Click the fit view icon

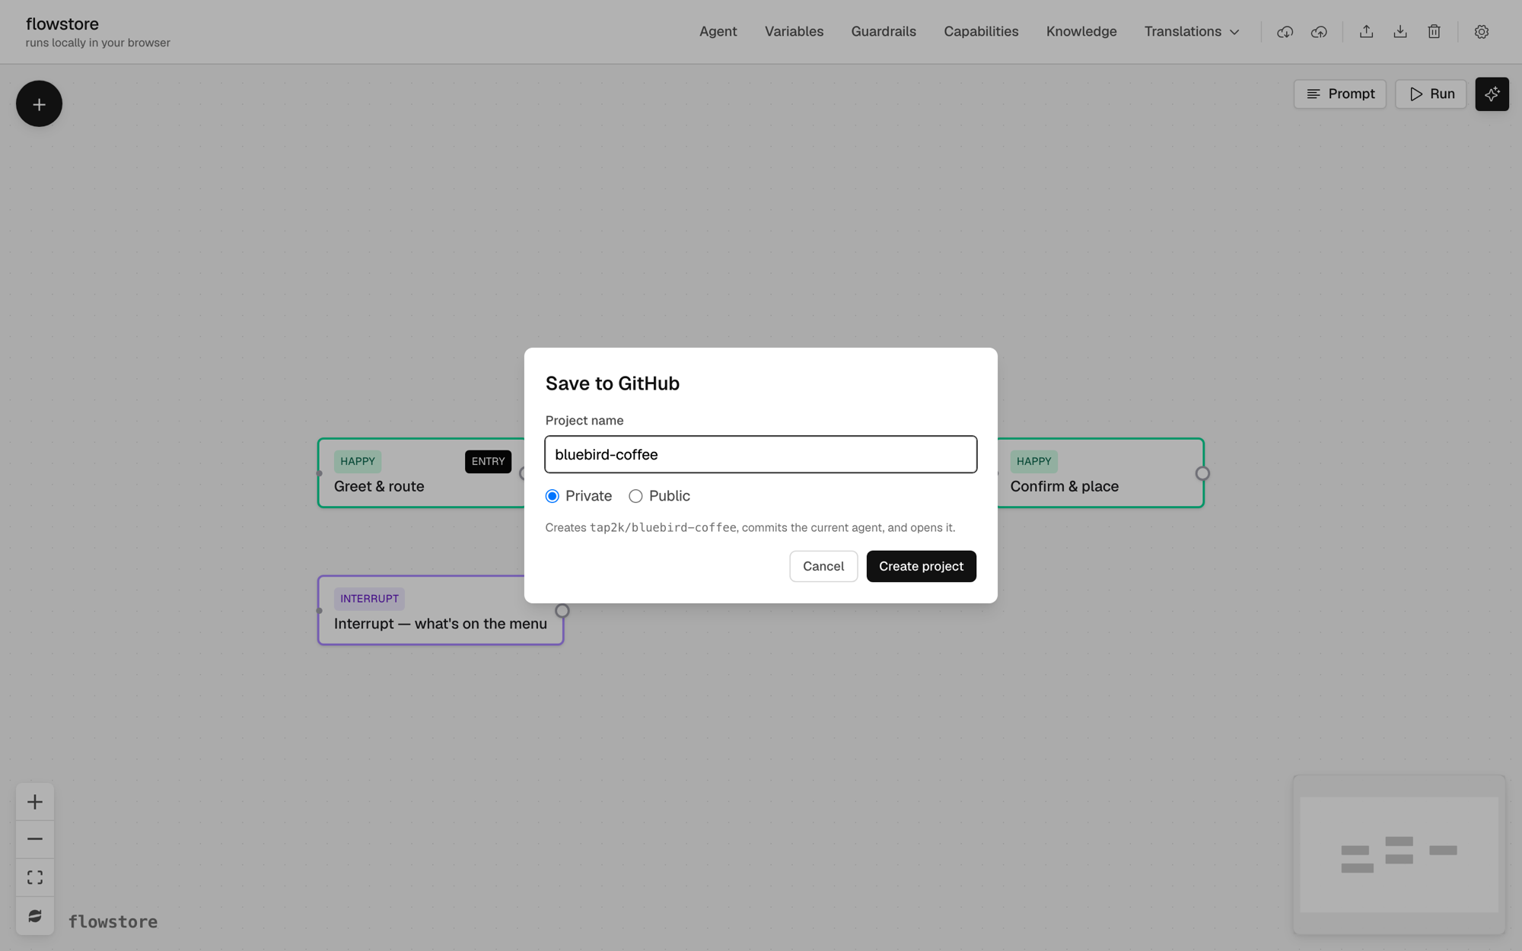click(x=35, y=877)
